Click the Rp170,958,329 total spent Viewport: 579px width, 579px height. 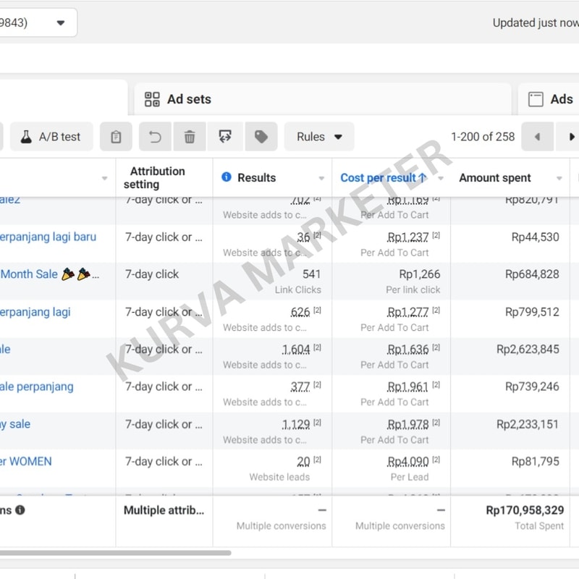525,510
